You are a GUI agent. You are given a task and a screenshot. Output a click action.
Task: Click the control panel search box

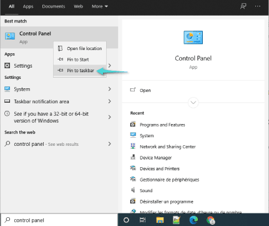[x=59, y=220]
